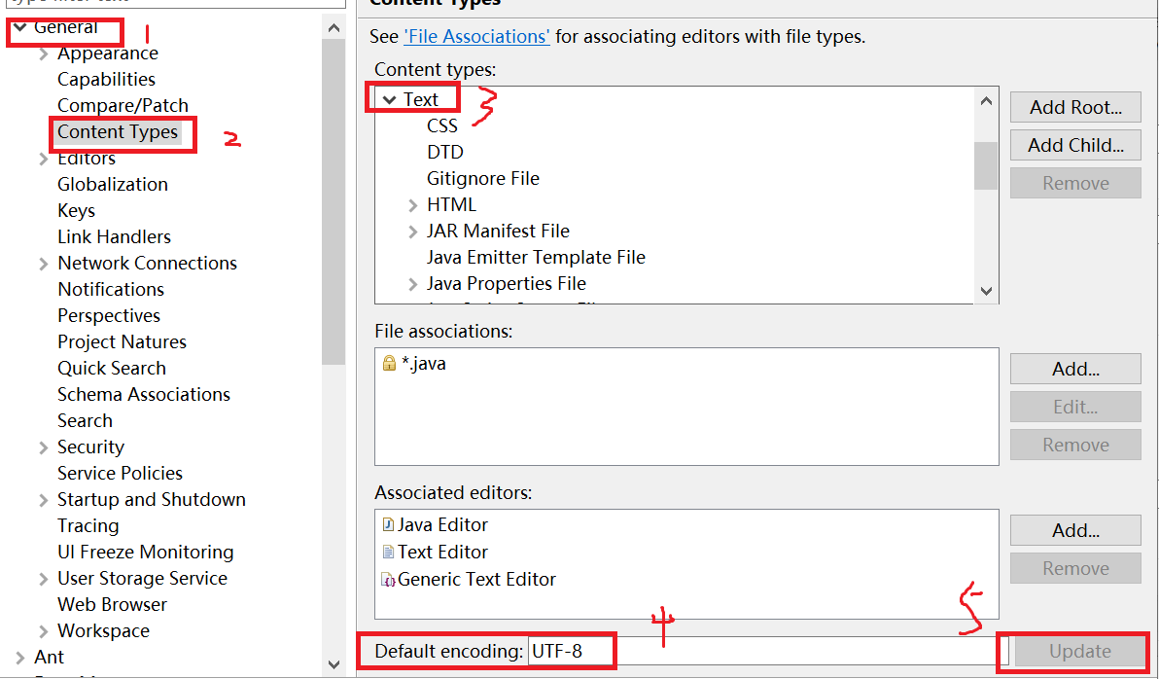Expand the JAR Manifest File node
The image size is (1159, 679).
tap(413, 232)
